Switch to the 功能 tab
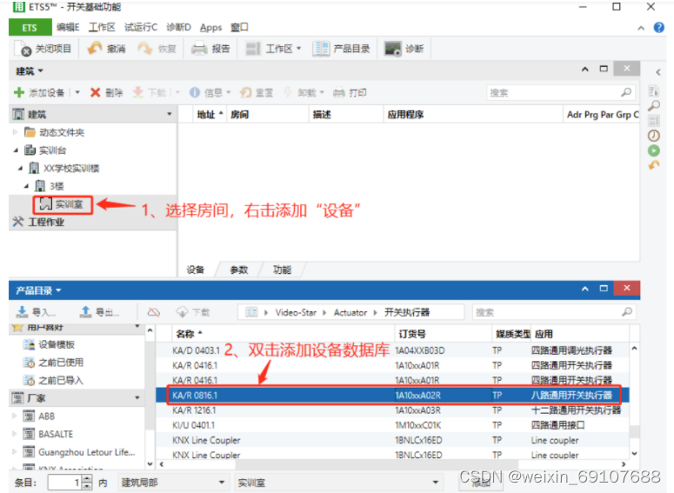Viewport: 674px width, 493px height. 282,270
